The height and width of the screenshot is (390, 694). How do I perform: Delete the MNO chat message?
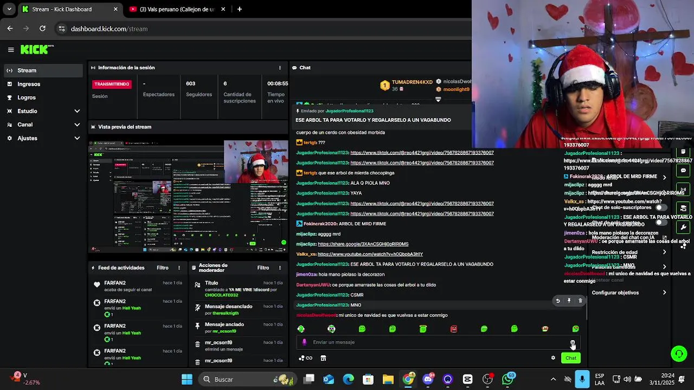(x=580, y=301)
